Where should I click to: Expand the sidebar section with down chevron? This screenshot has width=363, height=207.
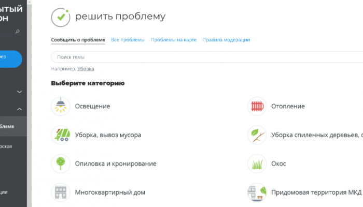(x=20, y=92)
